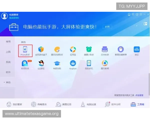Open the 微云 cloud tool

137,51
